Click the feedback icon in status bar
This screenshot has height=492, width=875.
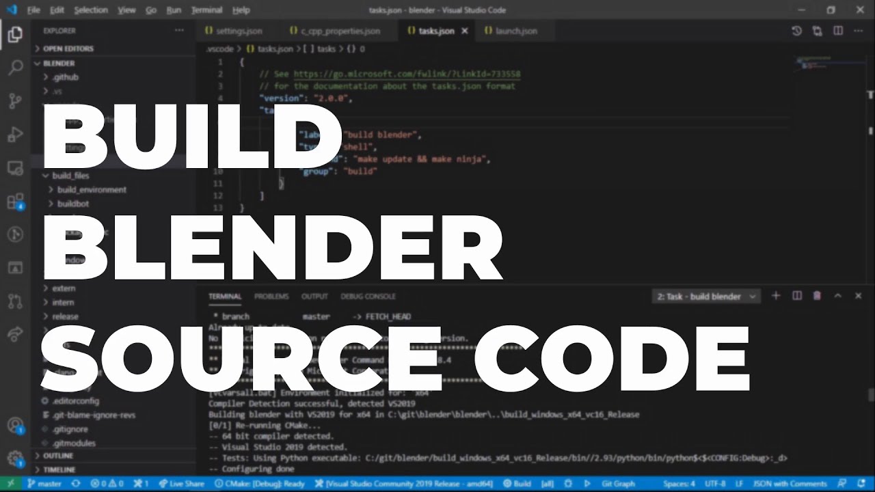coord(843,484)
